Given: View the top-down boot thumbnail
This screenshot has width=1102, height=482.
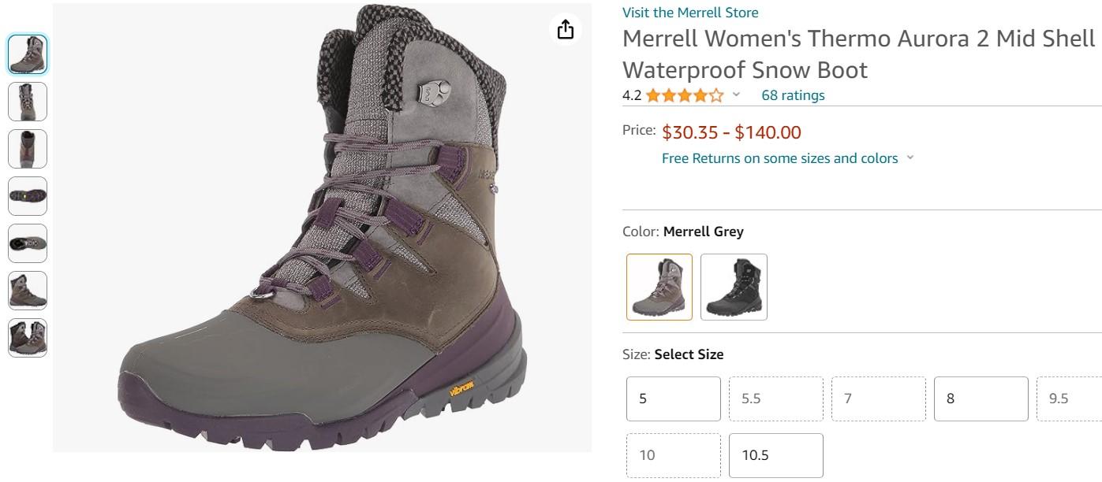Looking at the screenshot, I should coord(28,243).
